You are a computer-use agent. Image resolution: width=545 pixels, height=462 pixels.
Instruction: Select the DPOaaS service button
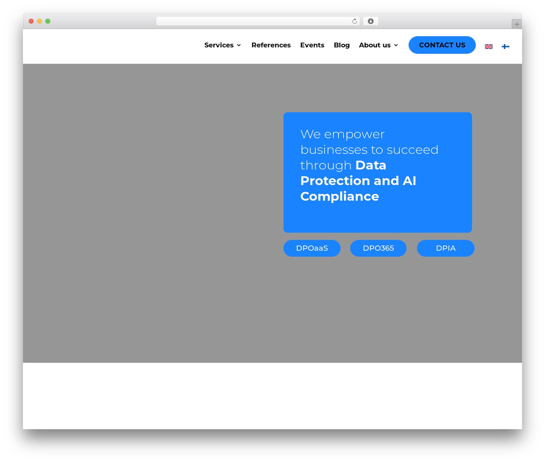pyautogui.click(x=312, y=248)
